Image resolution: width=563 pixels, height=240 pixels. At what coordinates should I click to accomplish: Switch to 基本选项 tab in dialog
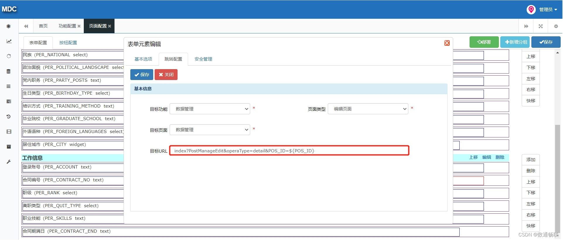point(143,59)
